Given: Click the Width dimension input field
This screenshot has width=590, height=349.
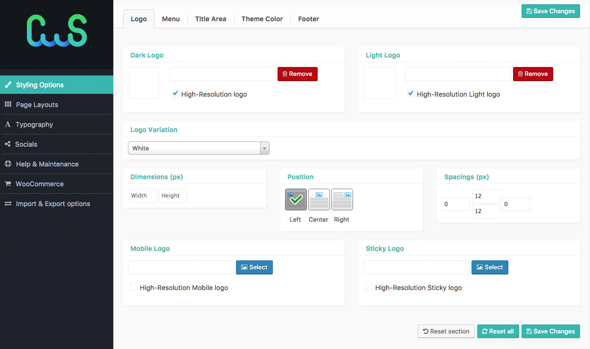Looking at the screenshot, I should [x=143, y=196].
